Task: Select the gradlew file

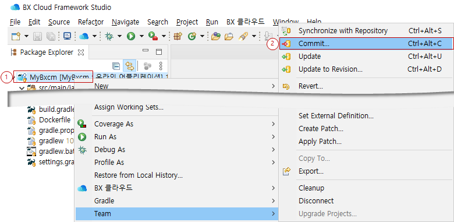Action: pyautogui.click(x=51, y=141)
